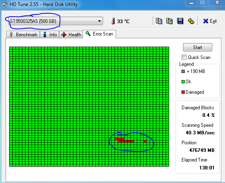Switch to the Benchmark tab
This screenshot has height=183, width=225.
[23, 35]
